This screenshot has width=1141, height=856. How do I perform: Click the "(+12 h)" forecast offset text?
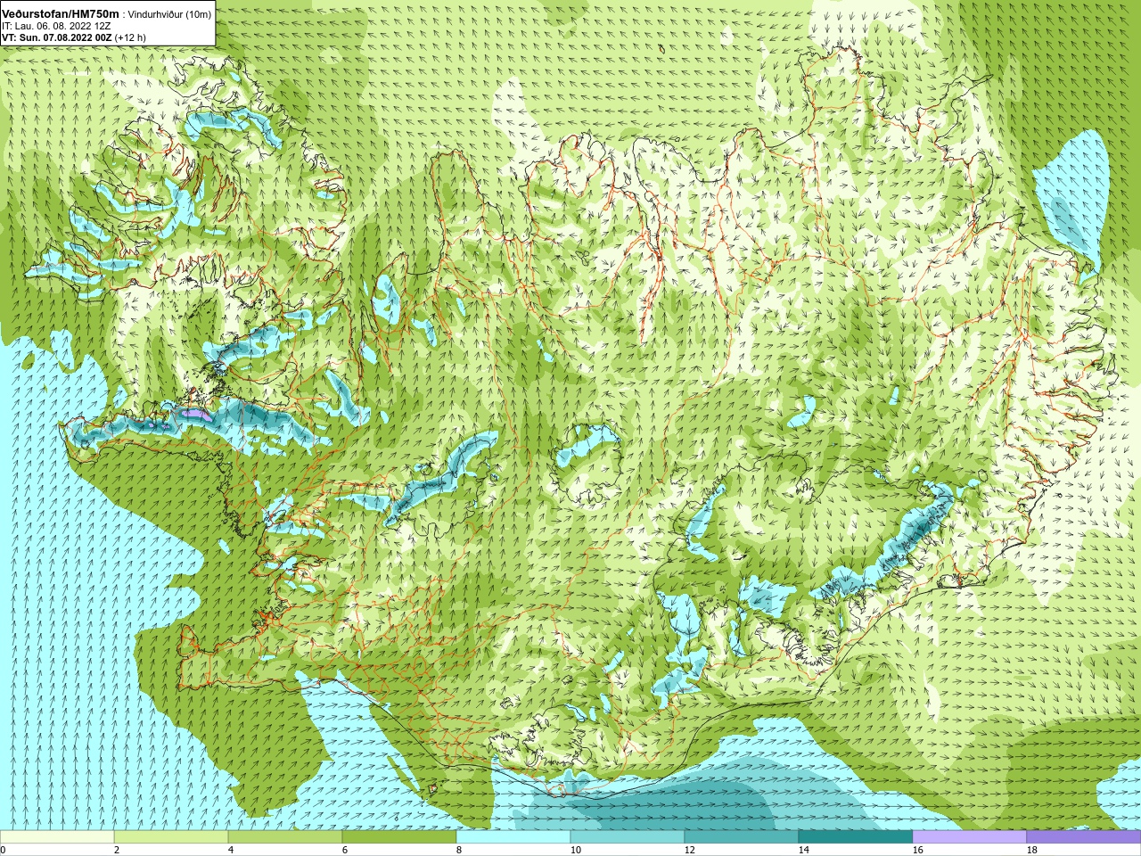coord(130,37)
